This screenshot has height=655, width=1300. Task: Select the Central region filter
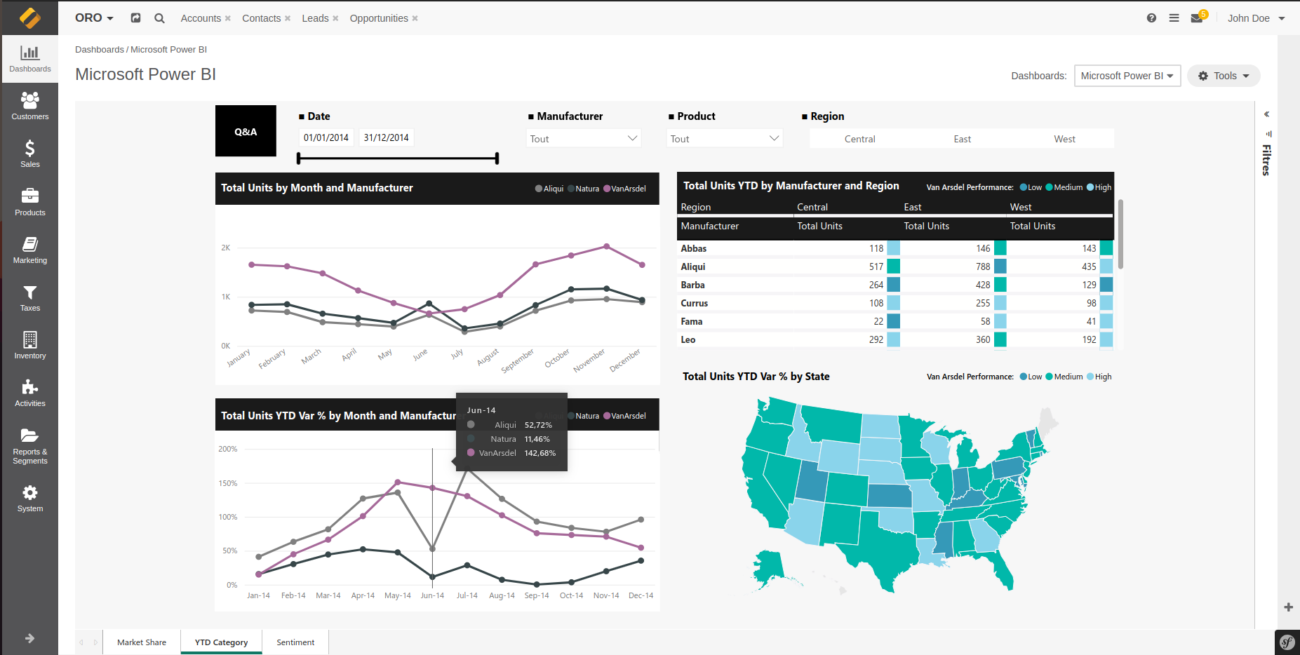pos(859,139)
